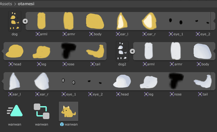Select white head sprite of dog2

pyautogui.click(x=122, y=81)
